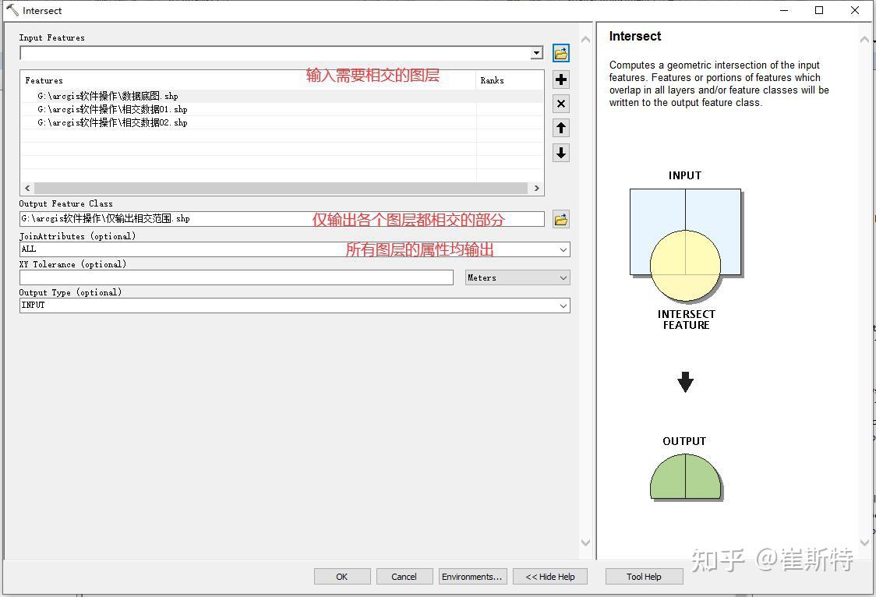Remove selected layer using the X icon

[560, 103]
